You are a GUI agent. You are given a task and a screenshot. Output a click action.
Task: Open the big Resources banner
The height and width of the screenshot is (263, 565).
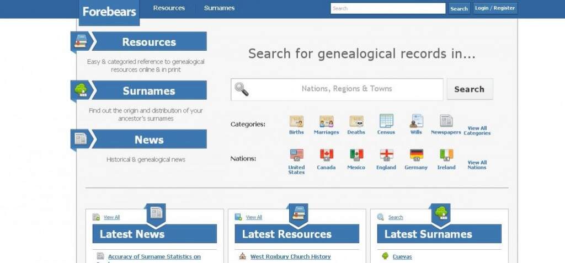149,41
